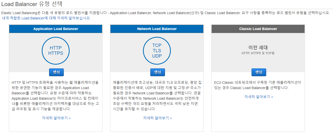Click the 이전 세대 label
The height and width of the screenshot is (134, 333).
(x=258, y=47)
